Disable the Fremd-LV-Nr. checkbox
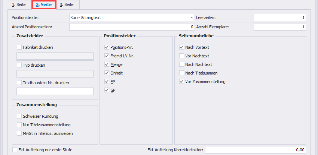 (x=107, y=56)
